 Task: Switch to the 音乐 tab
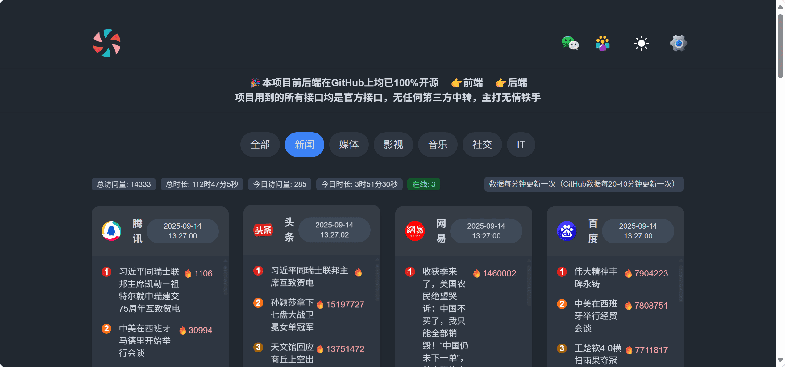(438, 145)
